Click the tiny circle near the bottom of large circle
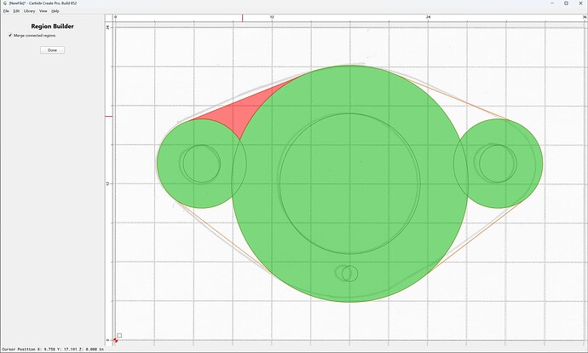 [x=350, y=274]
